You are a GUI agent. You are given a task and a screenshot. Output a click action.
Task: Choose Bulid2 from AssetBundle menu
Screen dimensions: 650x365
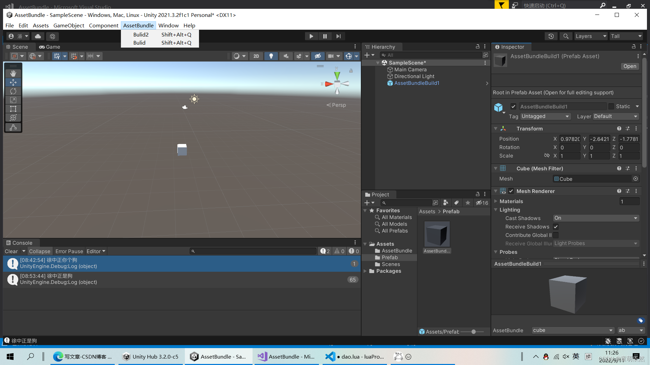coord(160,34)
